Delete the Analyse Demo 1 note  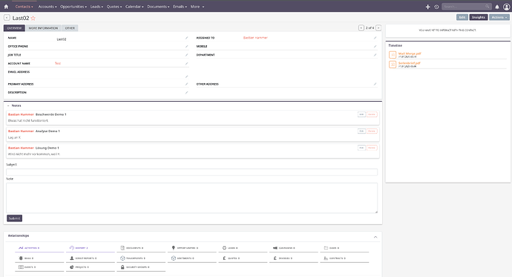[x=372, y=131]
